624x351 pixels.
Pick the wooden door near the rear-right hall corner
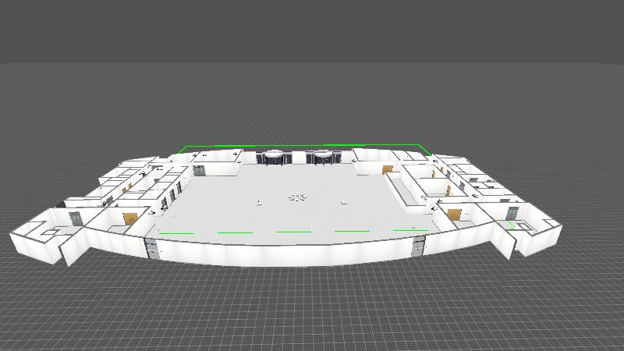point(387,169)
